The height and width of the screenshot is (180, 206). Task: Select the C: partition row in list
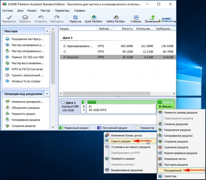point(118,52)
